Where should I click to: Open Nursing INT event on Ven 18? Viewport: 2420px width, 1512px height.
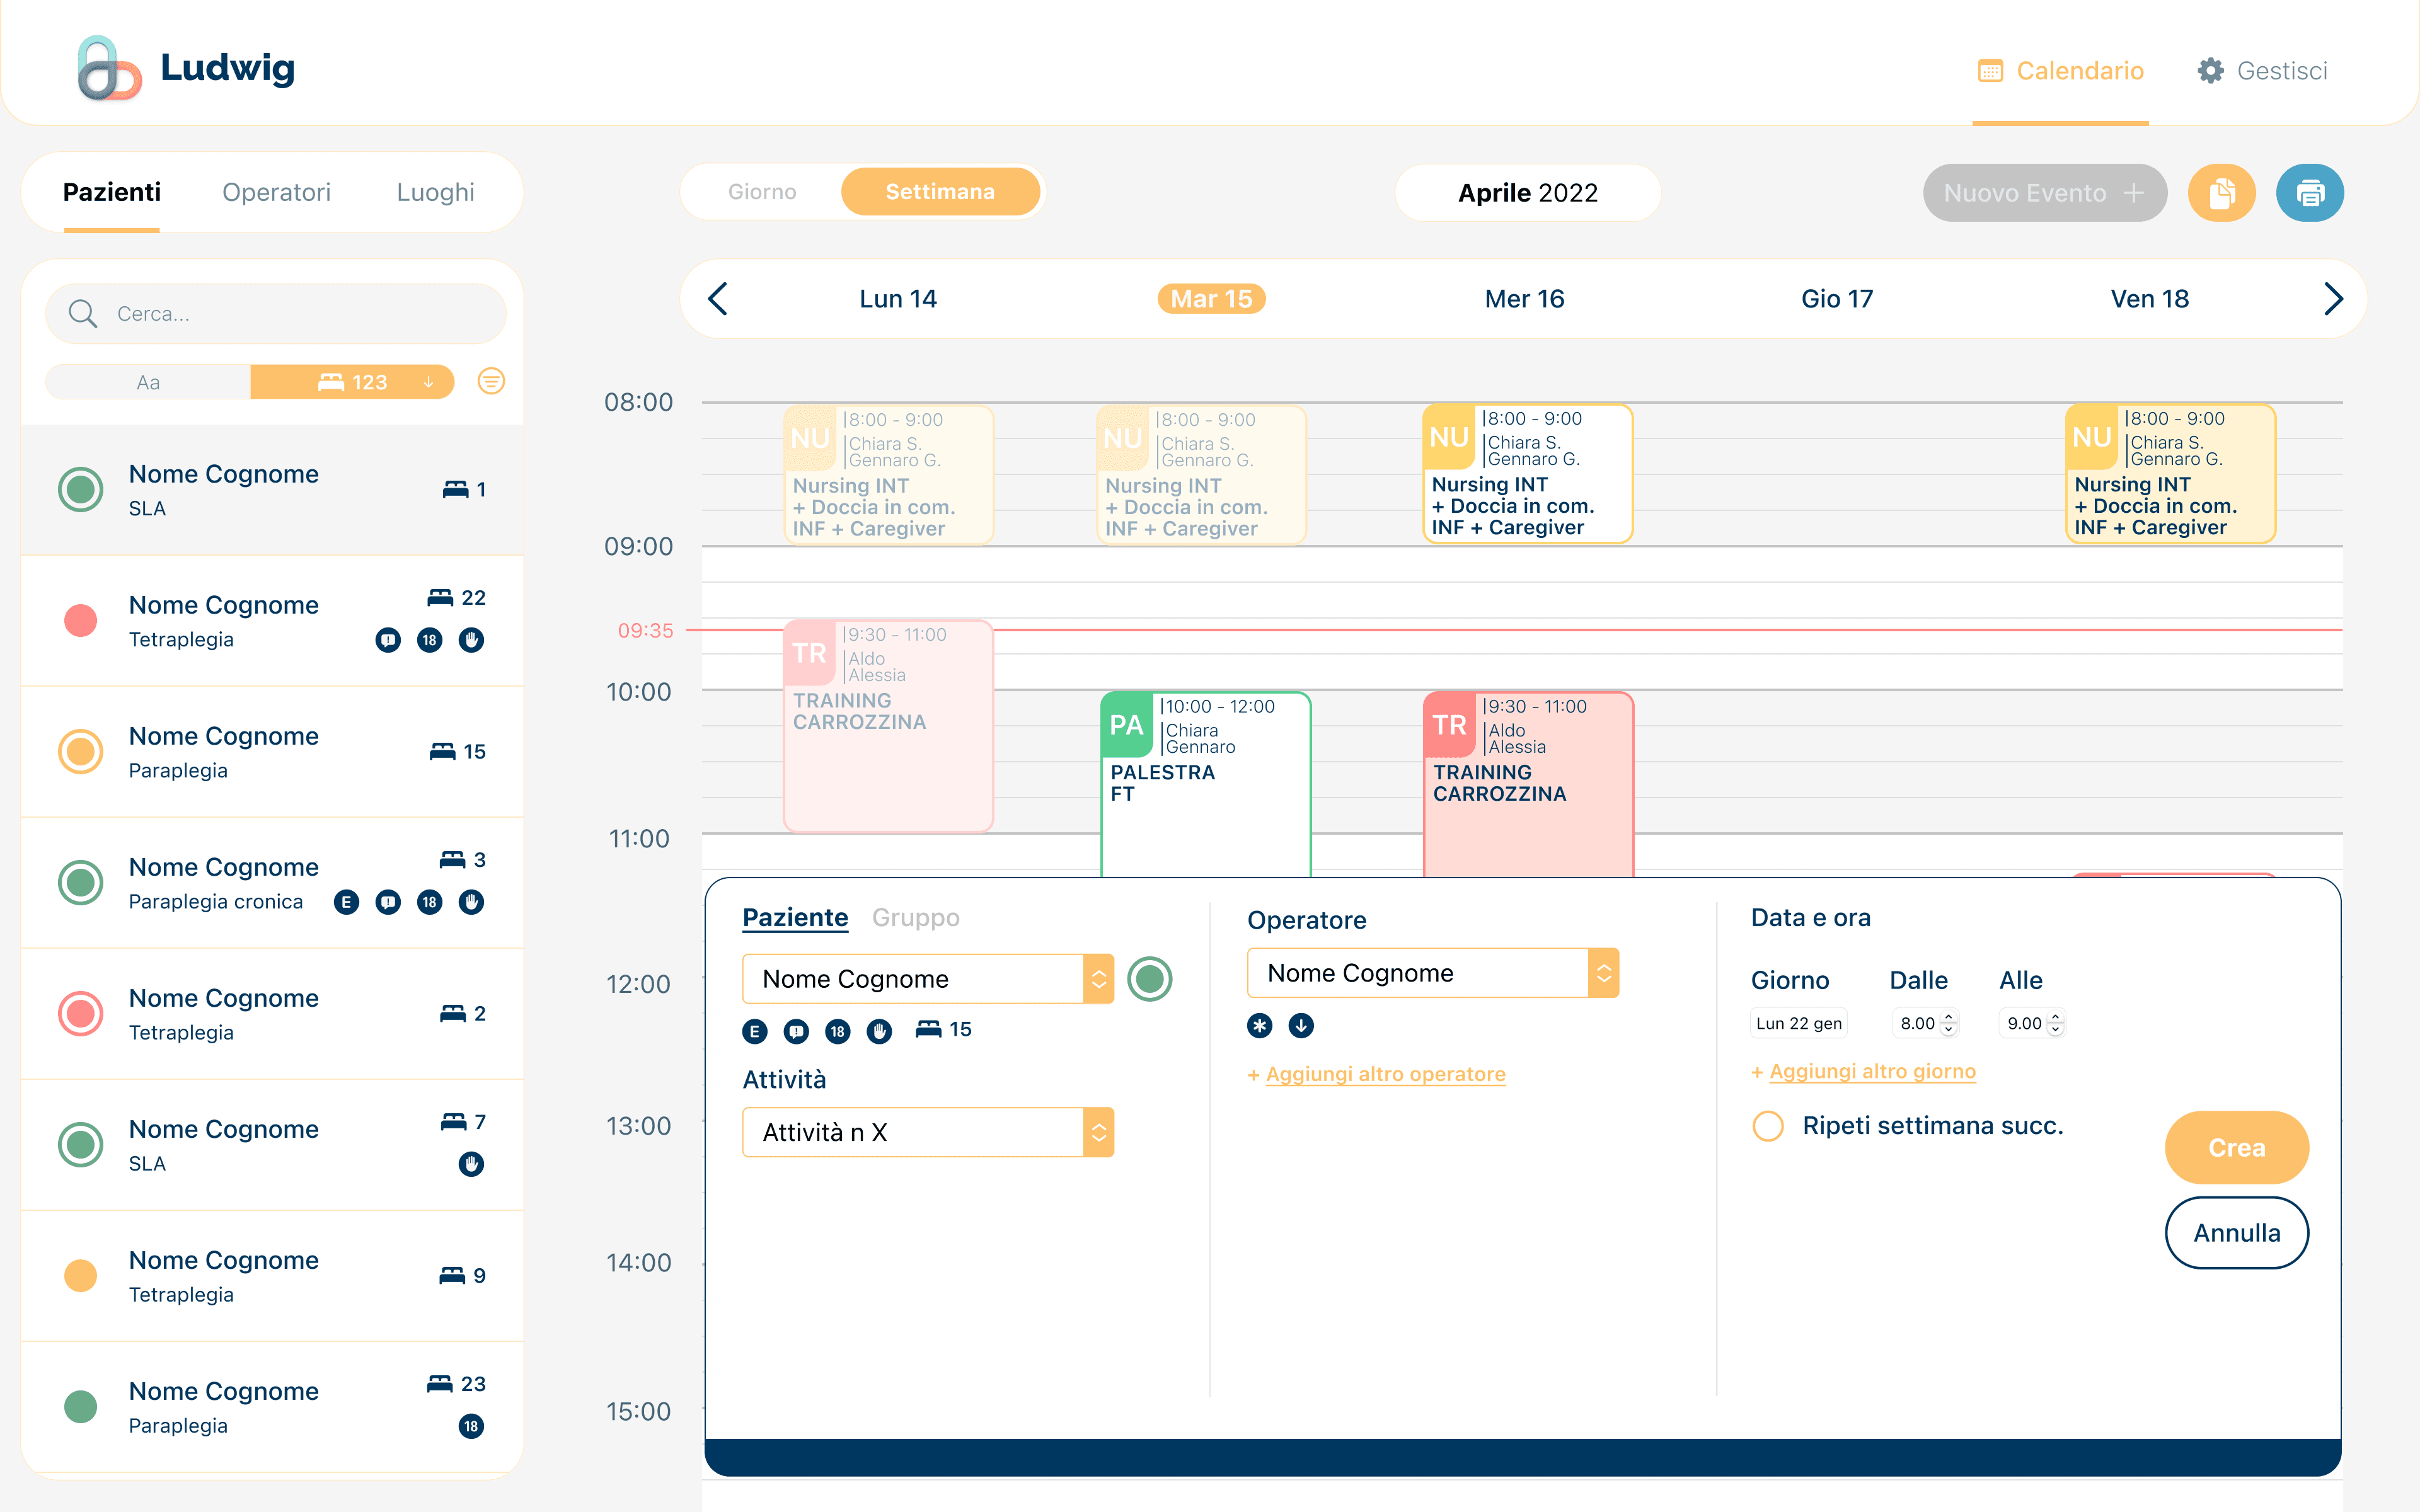[2170, 474]
